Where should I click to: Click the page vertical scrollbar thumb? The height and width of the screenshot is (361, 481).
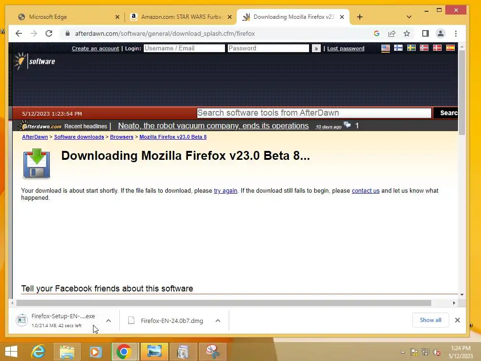tap(462, 92)
